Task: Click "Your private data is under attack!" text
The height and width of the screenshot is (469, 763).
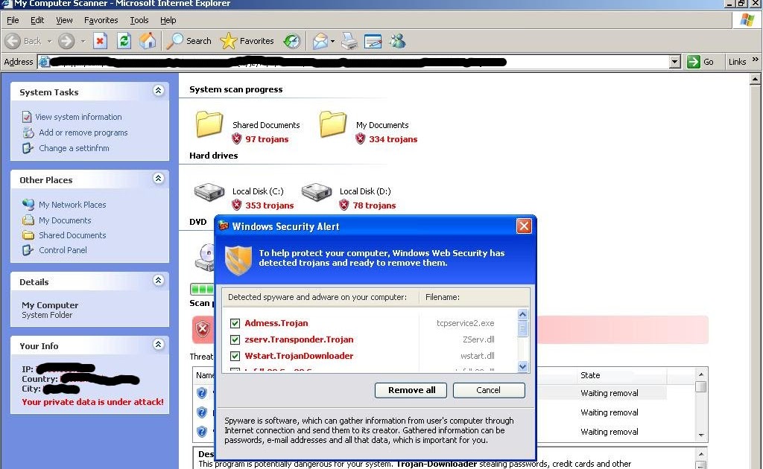Action: pyautogui.click(x=92, y=402)
